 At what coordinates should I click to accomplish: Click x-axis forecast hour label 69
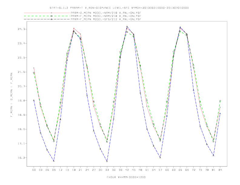[187, 170]
